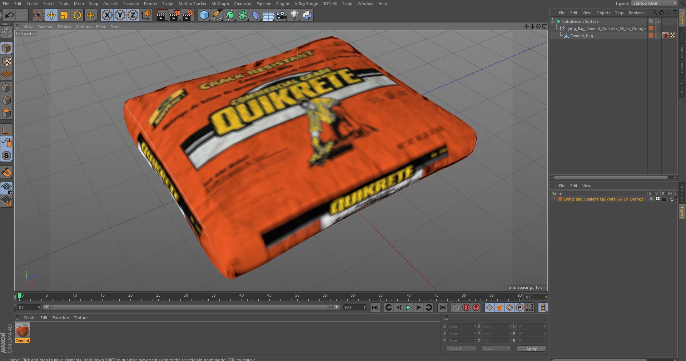This screenshot has width=686, height=361.
Task: Open the V-Ray Bridge menu
Action: coord(306,4)
